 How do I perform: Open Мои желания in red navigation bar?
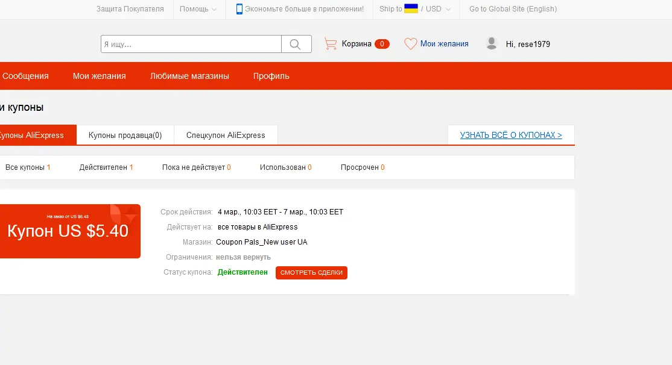click(x=100, y=76)
